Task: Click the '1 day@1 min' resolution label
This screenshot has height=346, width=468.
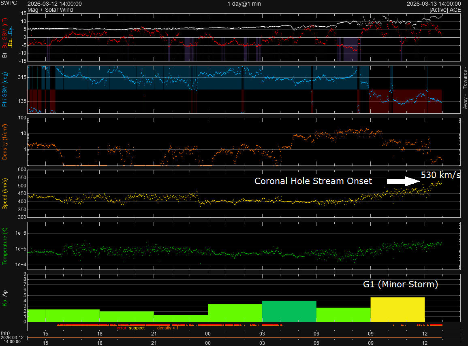Action: coord(244,4)
